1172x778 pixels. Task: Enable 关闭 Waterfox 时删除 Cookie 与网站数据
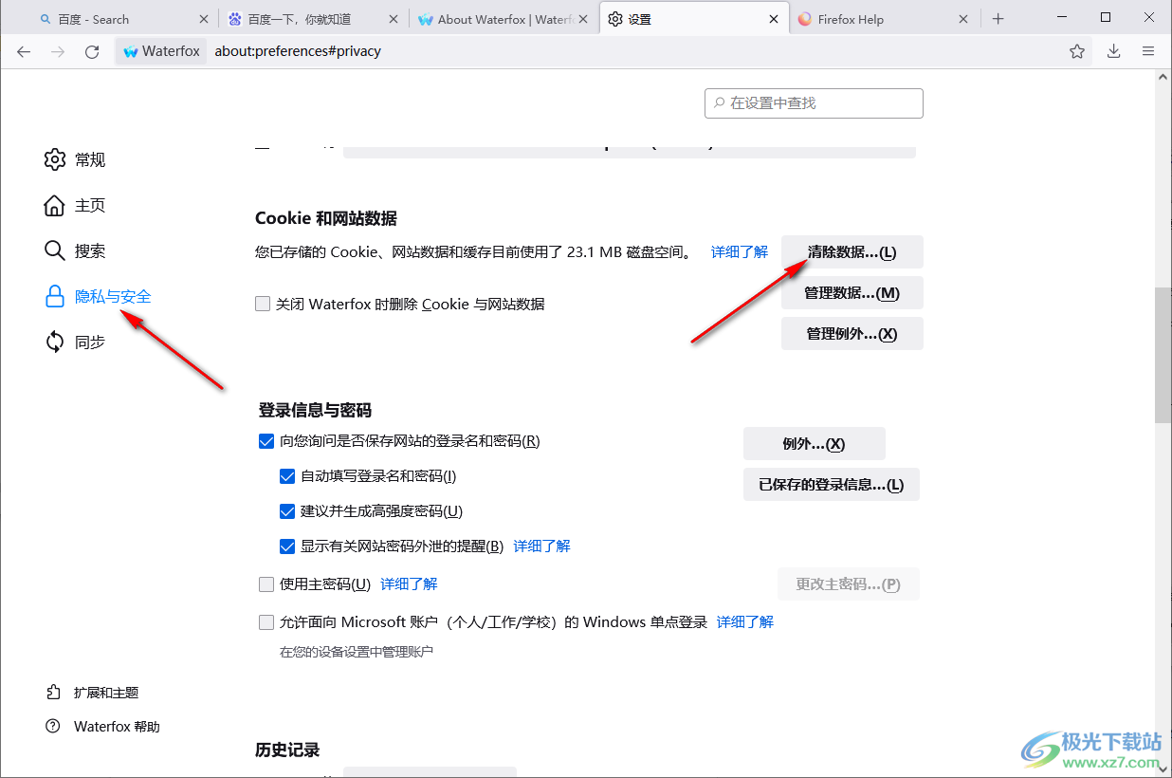263,304
